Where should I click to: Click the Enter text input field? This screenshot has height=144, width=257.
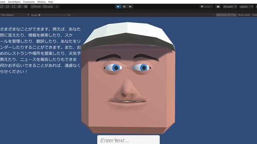(128, 140)
